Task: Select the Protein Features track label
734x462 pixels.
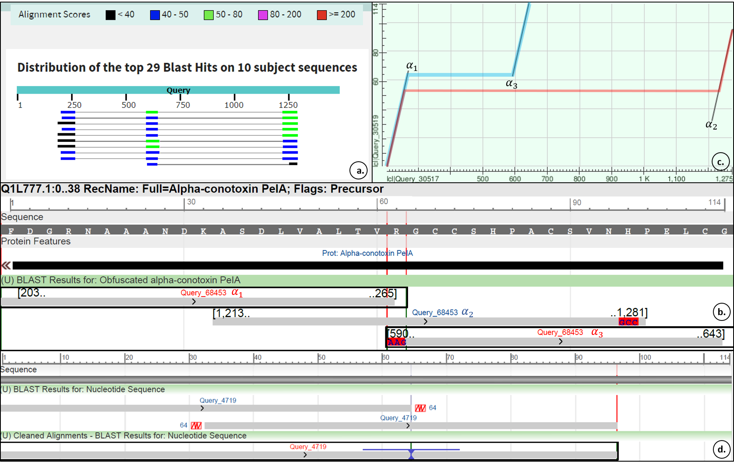Action: [36, 241]
